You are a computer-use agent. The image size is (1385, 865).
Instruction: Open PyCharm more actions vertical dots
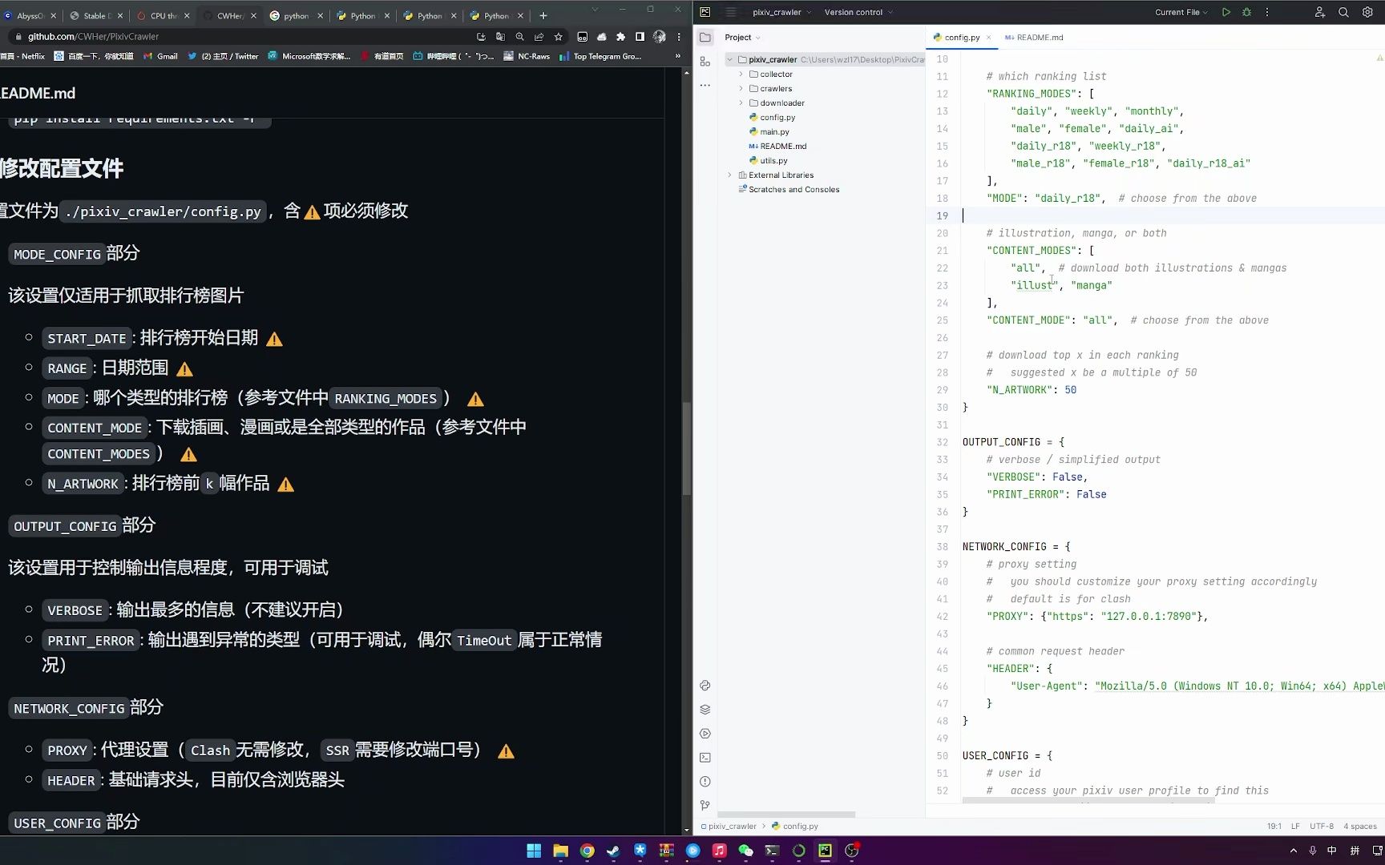(1267, 12)
